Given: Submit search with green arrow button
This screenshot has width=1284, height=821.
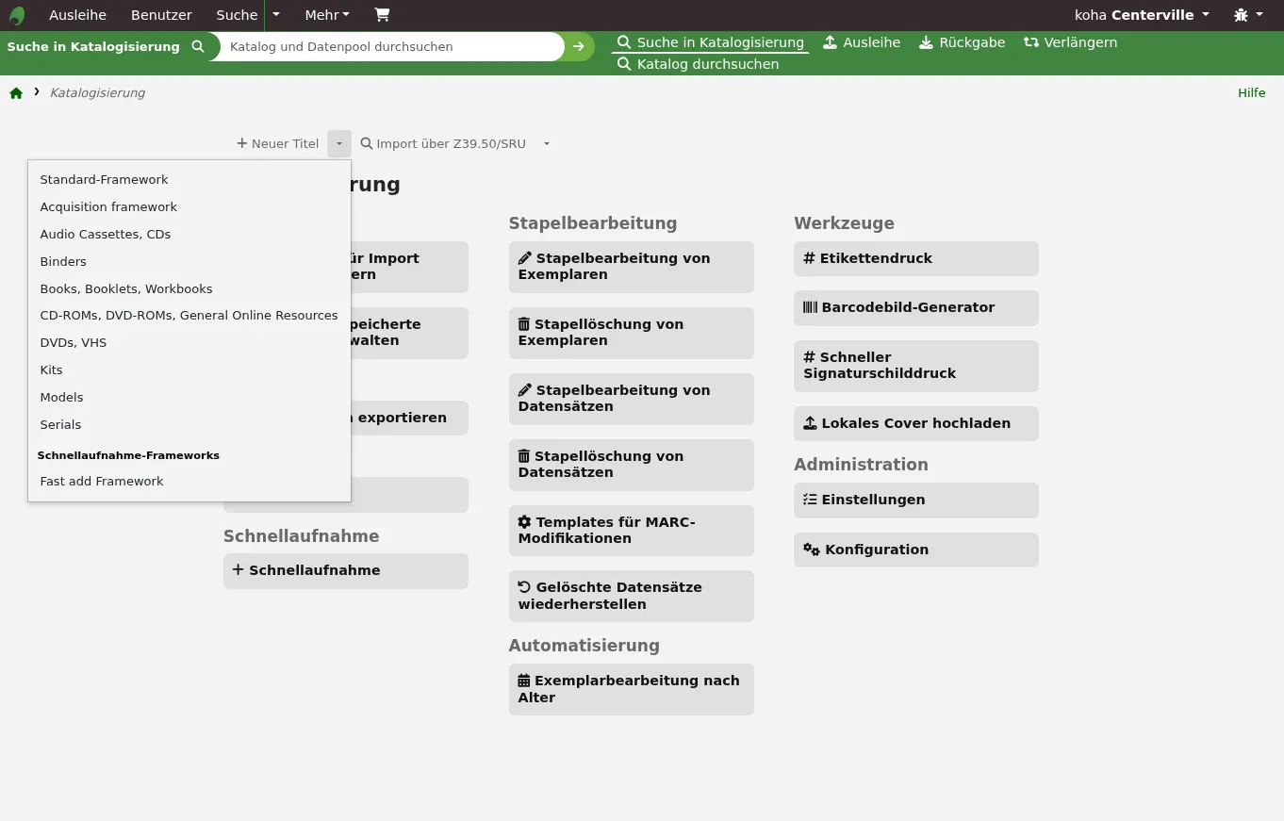Looking at the screenshot, I should 579,46.
